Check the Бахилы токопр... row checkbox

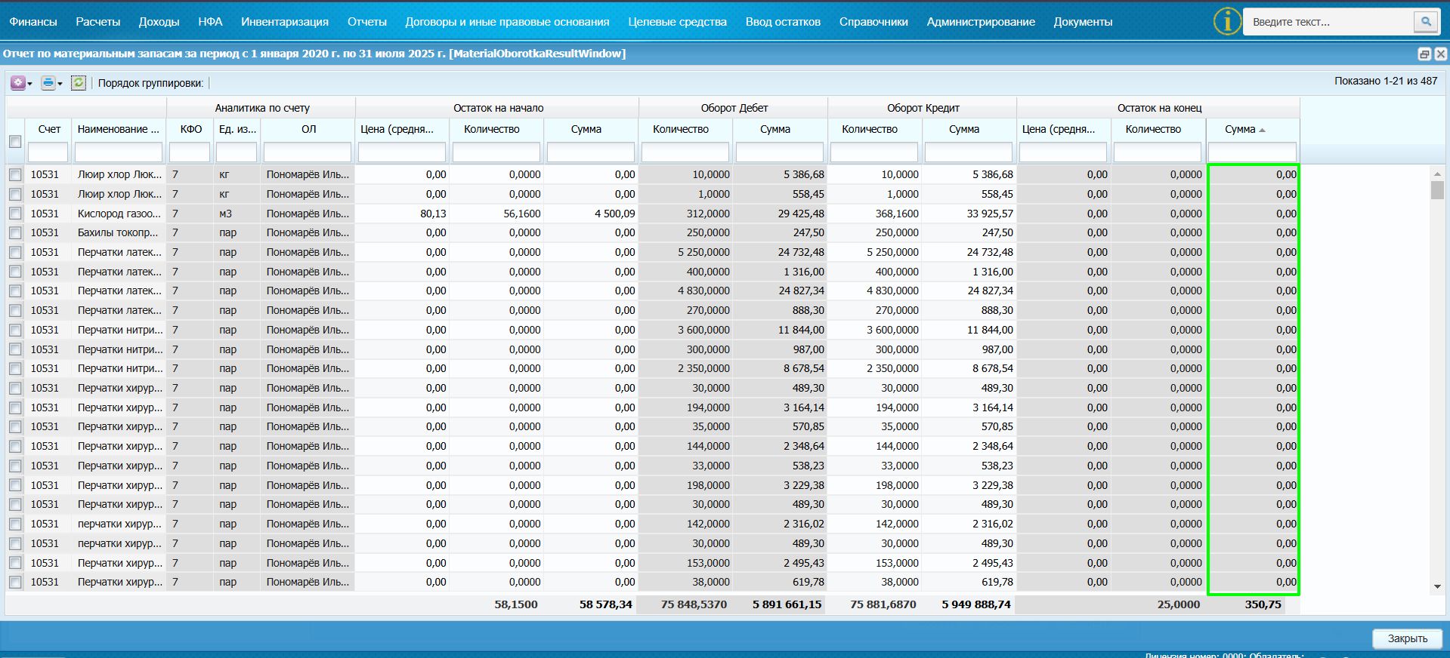point(15,232)
